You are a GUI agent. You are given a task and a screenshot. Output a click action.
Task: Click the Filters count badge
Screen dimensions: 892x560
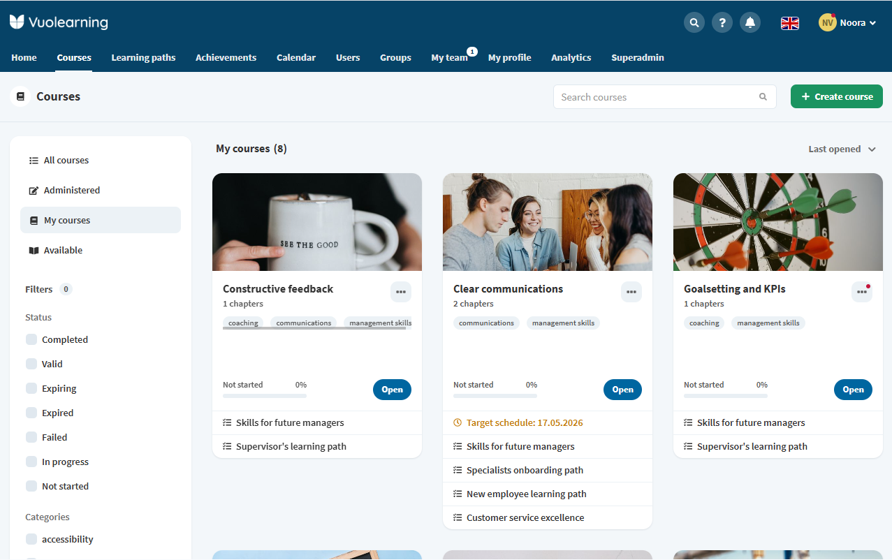[66, 289]
